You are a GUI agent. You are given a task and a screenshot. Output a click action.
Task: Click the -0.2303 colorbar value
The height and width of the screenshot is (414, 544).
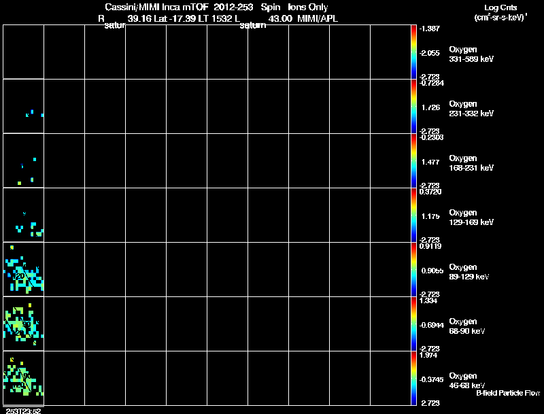[x=432, y=137]
